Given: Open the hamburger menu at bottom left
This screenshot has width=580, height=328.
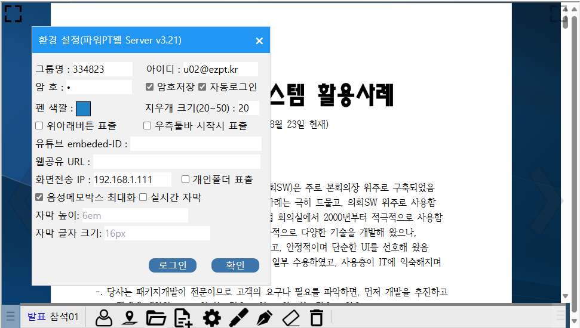Looking at the screenshot, I should 10,316.
